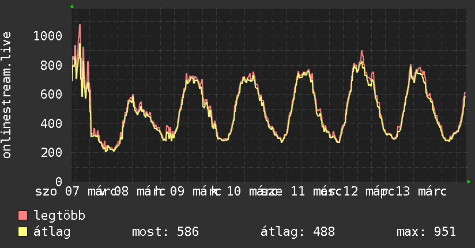Click the y-axis value 200

click(x=51, y=152)
